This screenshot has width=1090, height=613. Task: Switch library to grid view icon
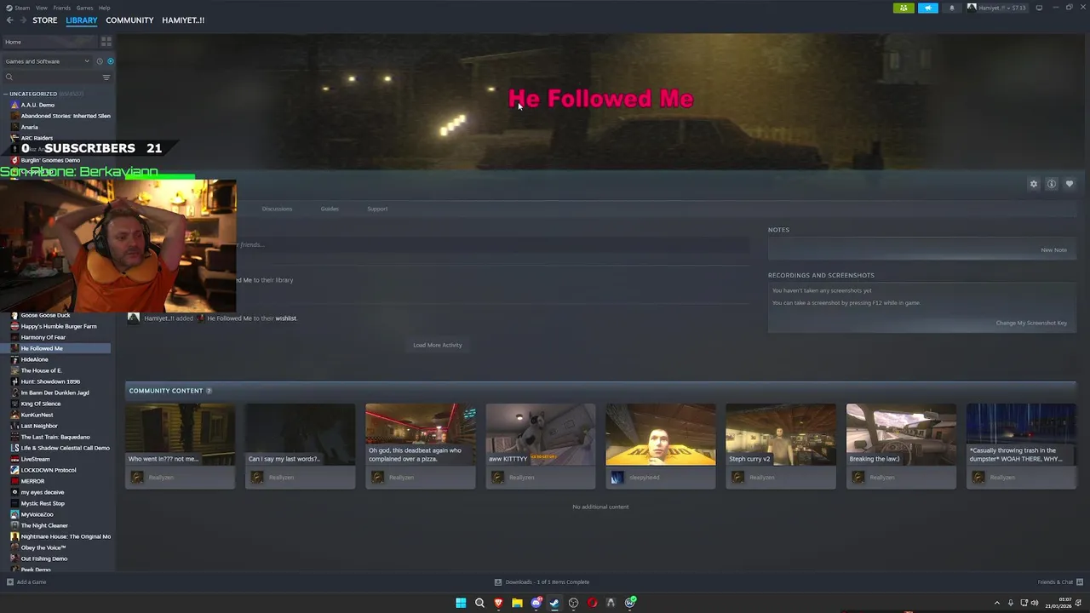point(106,42)
